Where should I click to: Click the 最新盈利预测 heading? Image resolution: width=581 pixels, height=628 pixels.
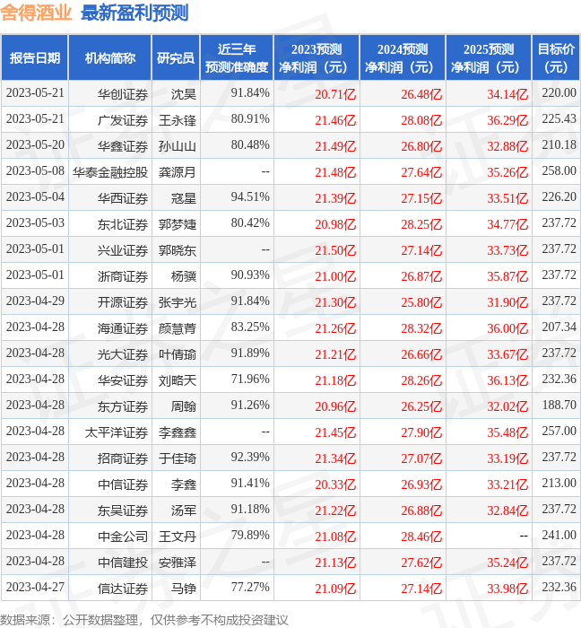134,13
